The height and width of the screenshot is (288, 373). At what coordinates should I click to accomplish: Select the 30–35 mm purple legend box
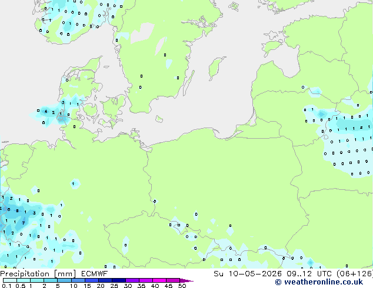(132, 280)
